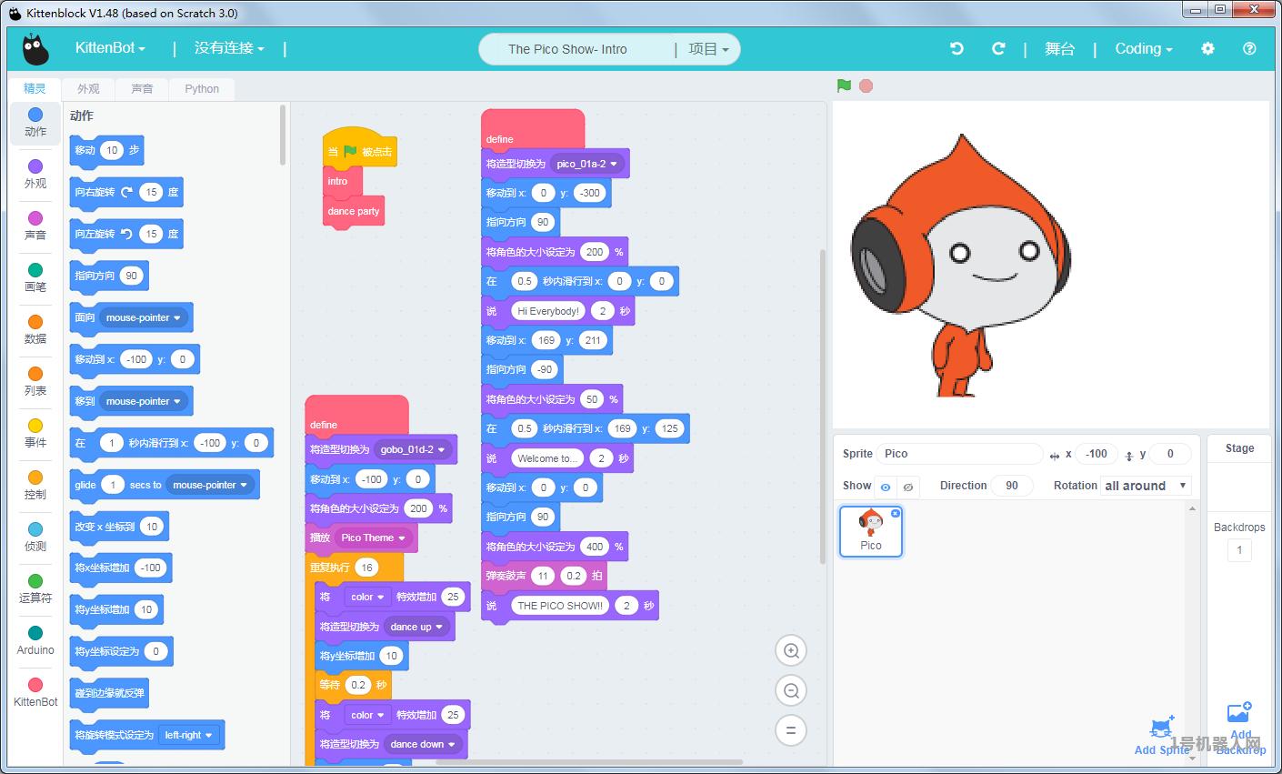This screenshot has width=1282, height=774.
Task: Click the sprite Direction value field
Action: (x=1011, y=486)
